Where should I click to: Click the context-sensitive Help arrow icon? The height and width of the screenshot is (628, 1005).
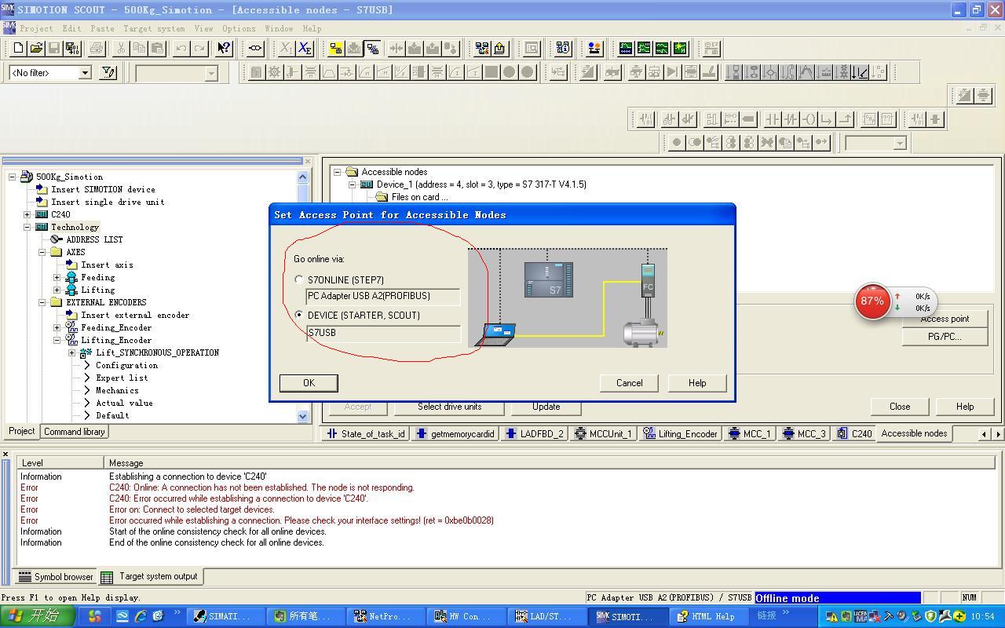pyautogui.click(x=224, y=49)
